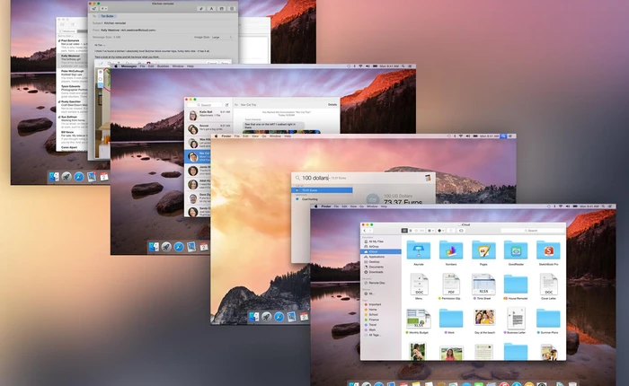Send the Kitchen remodel email
Image resolution: width=629 pixels, height=386 pixels.
pos(94,8)
